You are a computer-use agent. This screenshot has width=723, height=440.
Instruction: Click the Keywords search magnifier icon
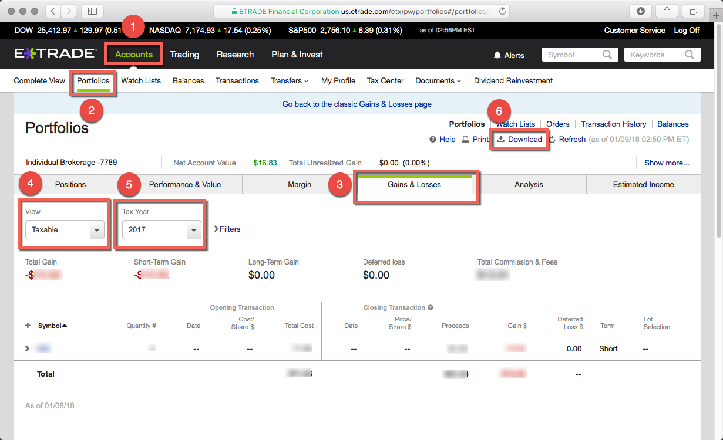tap(690, 55)
